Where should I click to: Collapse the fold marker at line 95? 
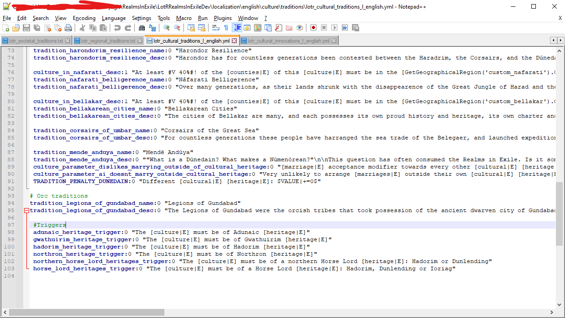tap(26, 210)
